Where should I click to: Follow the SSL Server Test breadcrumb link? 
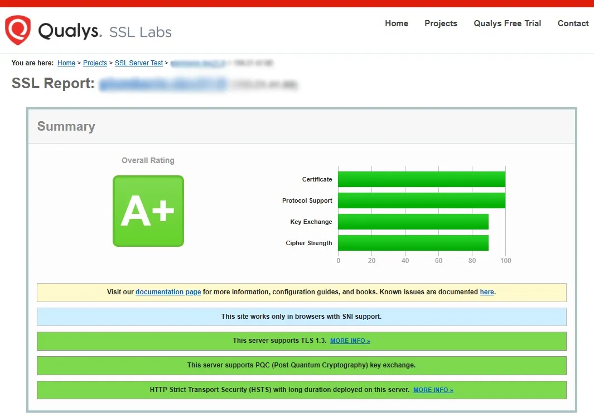click(x=139, y=63)
